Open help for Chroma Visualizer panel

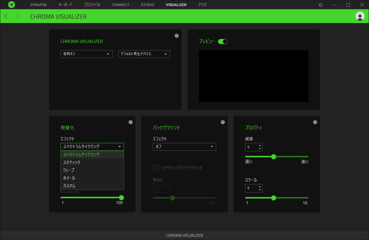tap(177, 36)
